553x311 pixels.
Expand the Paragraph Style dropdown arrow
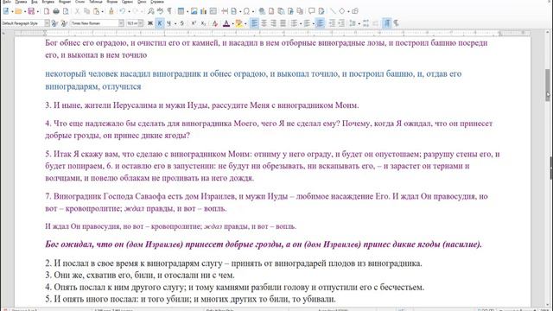pos(47,23)
